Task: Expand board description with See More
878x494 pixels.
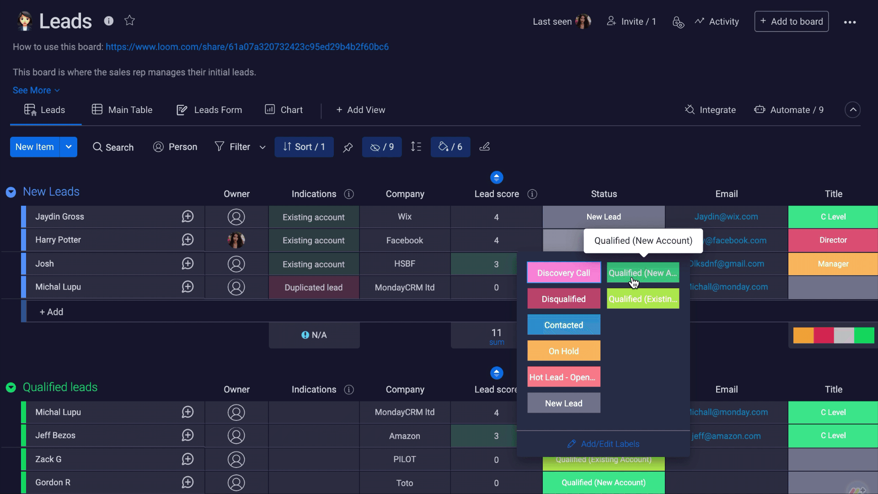Action: (x=36, y=91)
